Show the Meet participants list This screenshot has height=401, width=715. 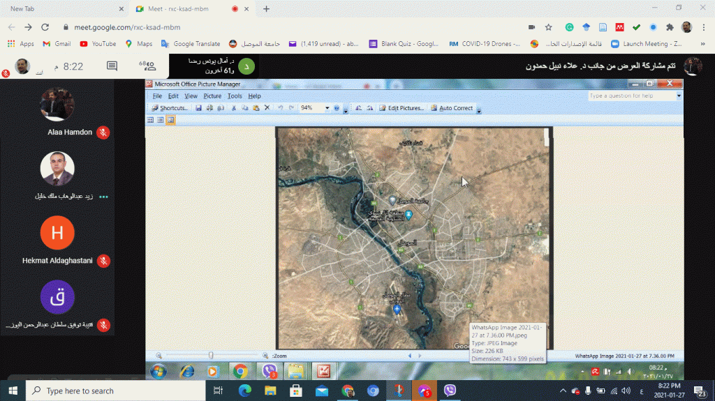point(148,66)
